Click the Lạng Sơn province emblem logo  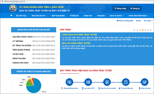coord(13,8)
